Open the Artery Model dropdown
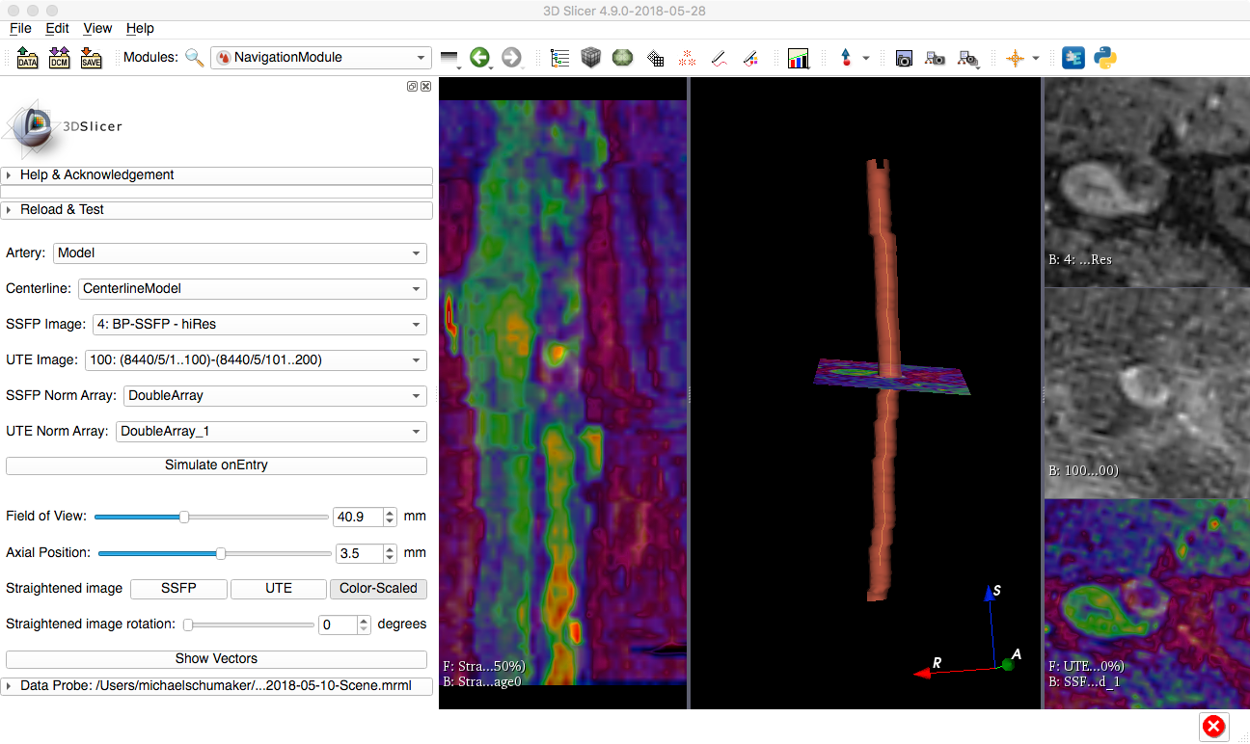This screenshot has height=744, width=1250. coord(239,253)
